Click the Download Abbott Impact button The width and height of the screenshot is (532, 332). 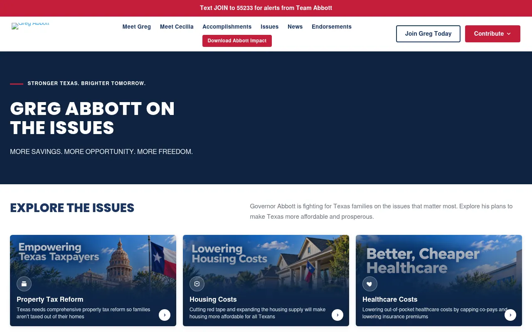[237, 41]
